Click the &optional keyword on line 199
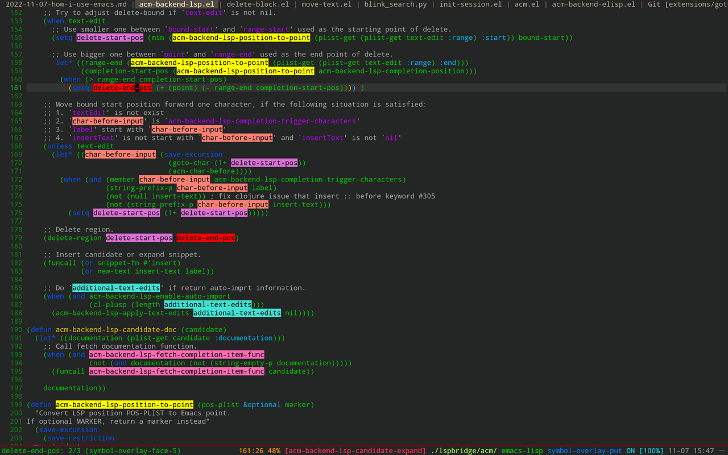 pyautogui.click(x=262, y=404)
